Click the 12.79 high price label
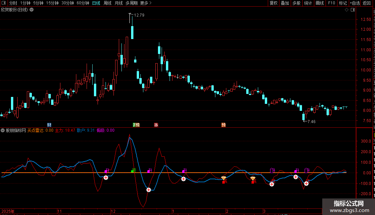 pos(139,15)
